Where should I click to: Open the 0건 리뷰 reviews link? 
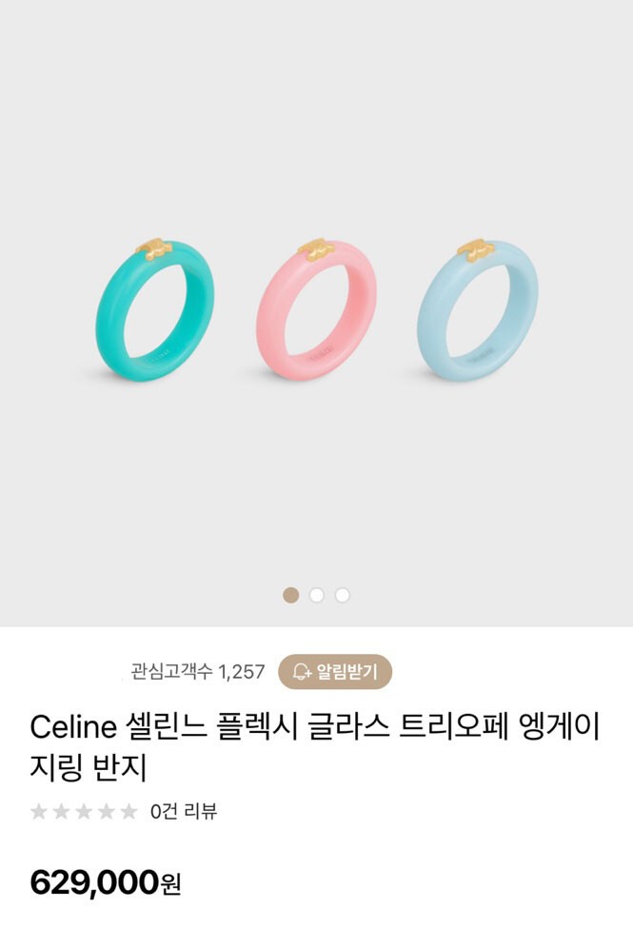point(184,811)
